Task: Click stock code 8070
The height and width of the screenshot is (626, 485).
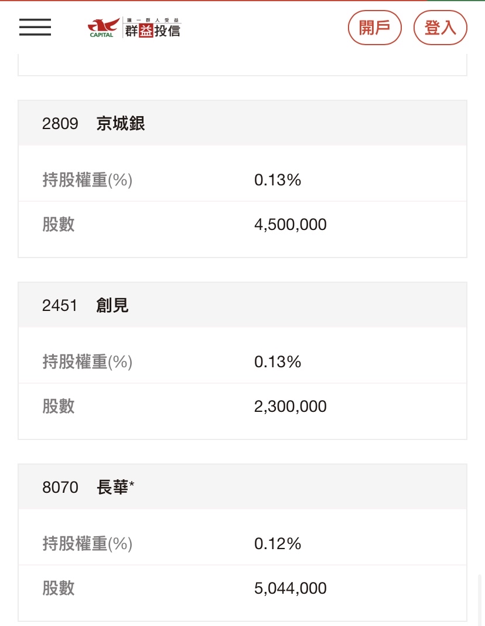Action: coord(60,487)
